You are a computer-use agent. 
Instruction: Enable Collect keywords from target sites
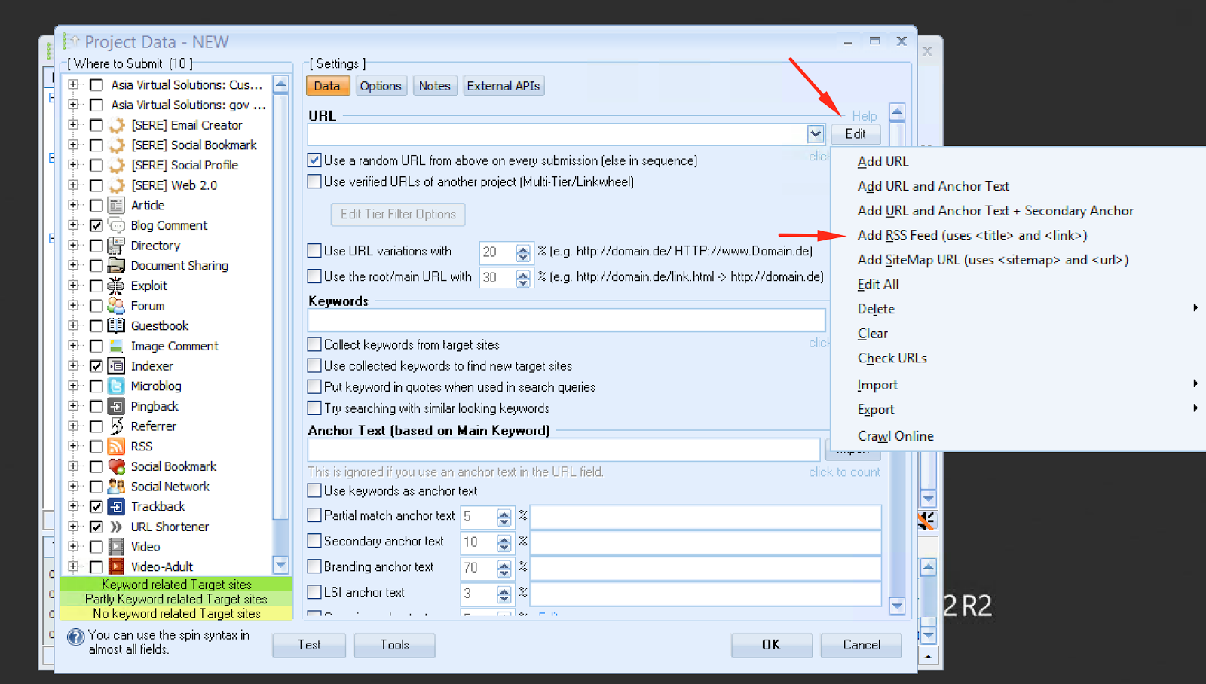point(314,344)
